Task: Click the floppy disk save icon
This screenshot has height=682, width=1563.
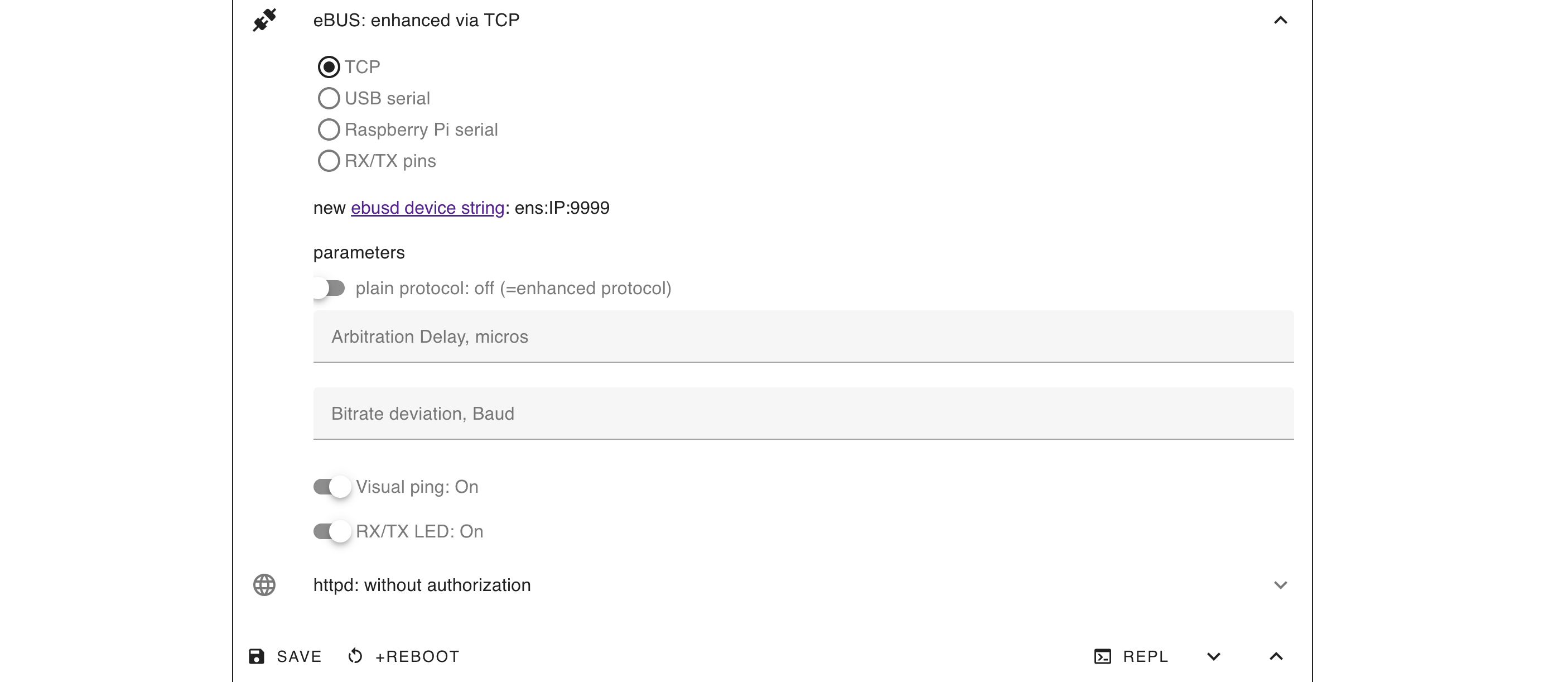Action: coord(257,656)
